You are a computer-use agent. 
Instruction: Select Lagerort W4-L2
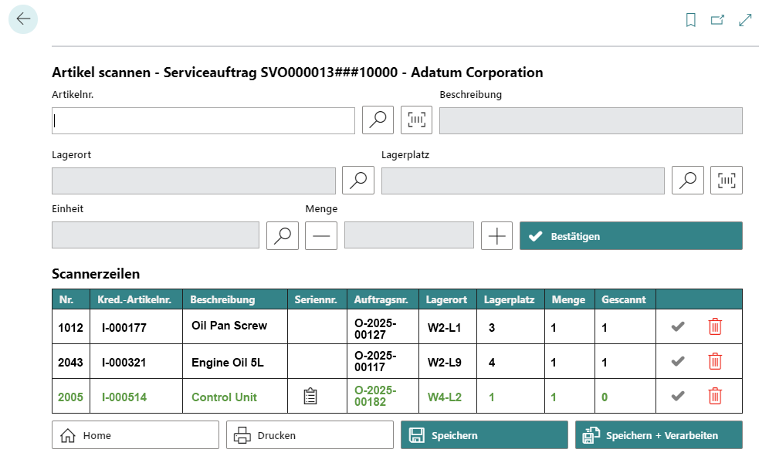pyautogui.click(x=444, y=397)
